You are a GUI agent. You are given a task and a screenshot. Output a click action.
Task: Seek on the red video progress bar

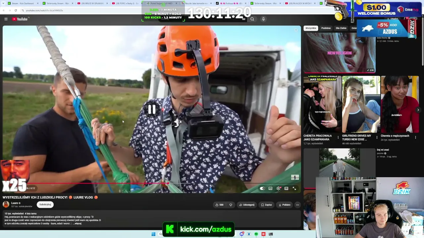point(152,183)
